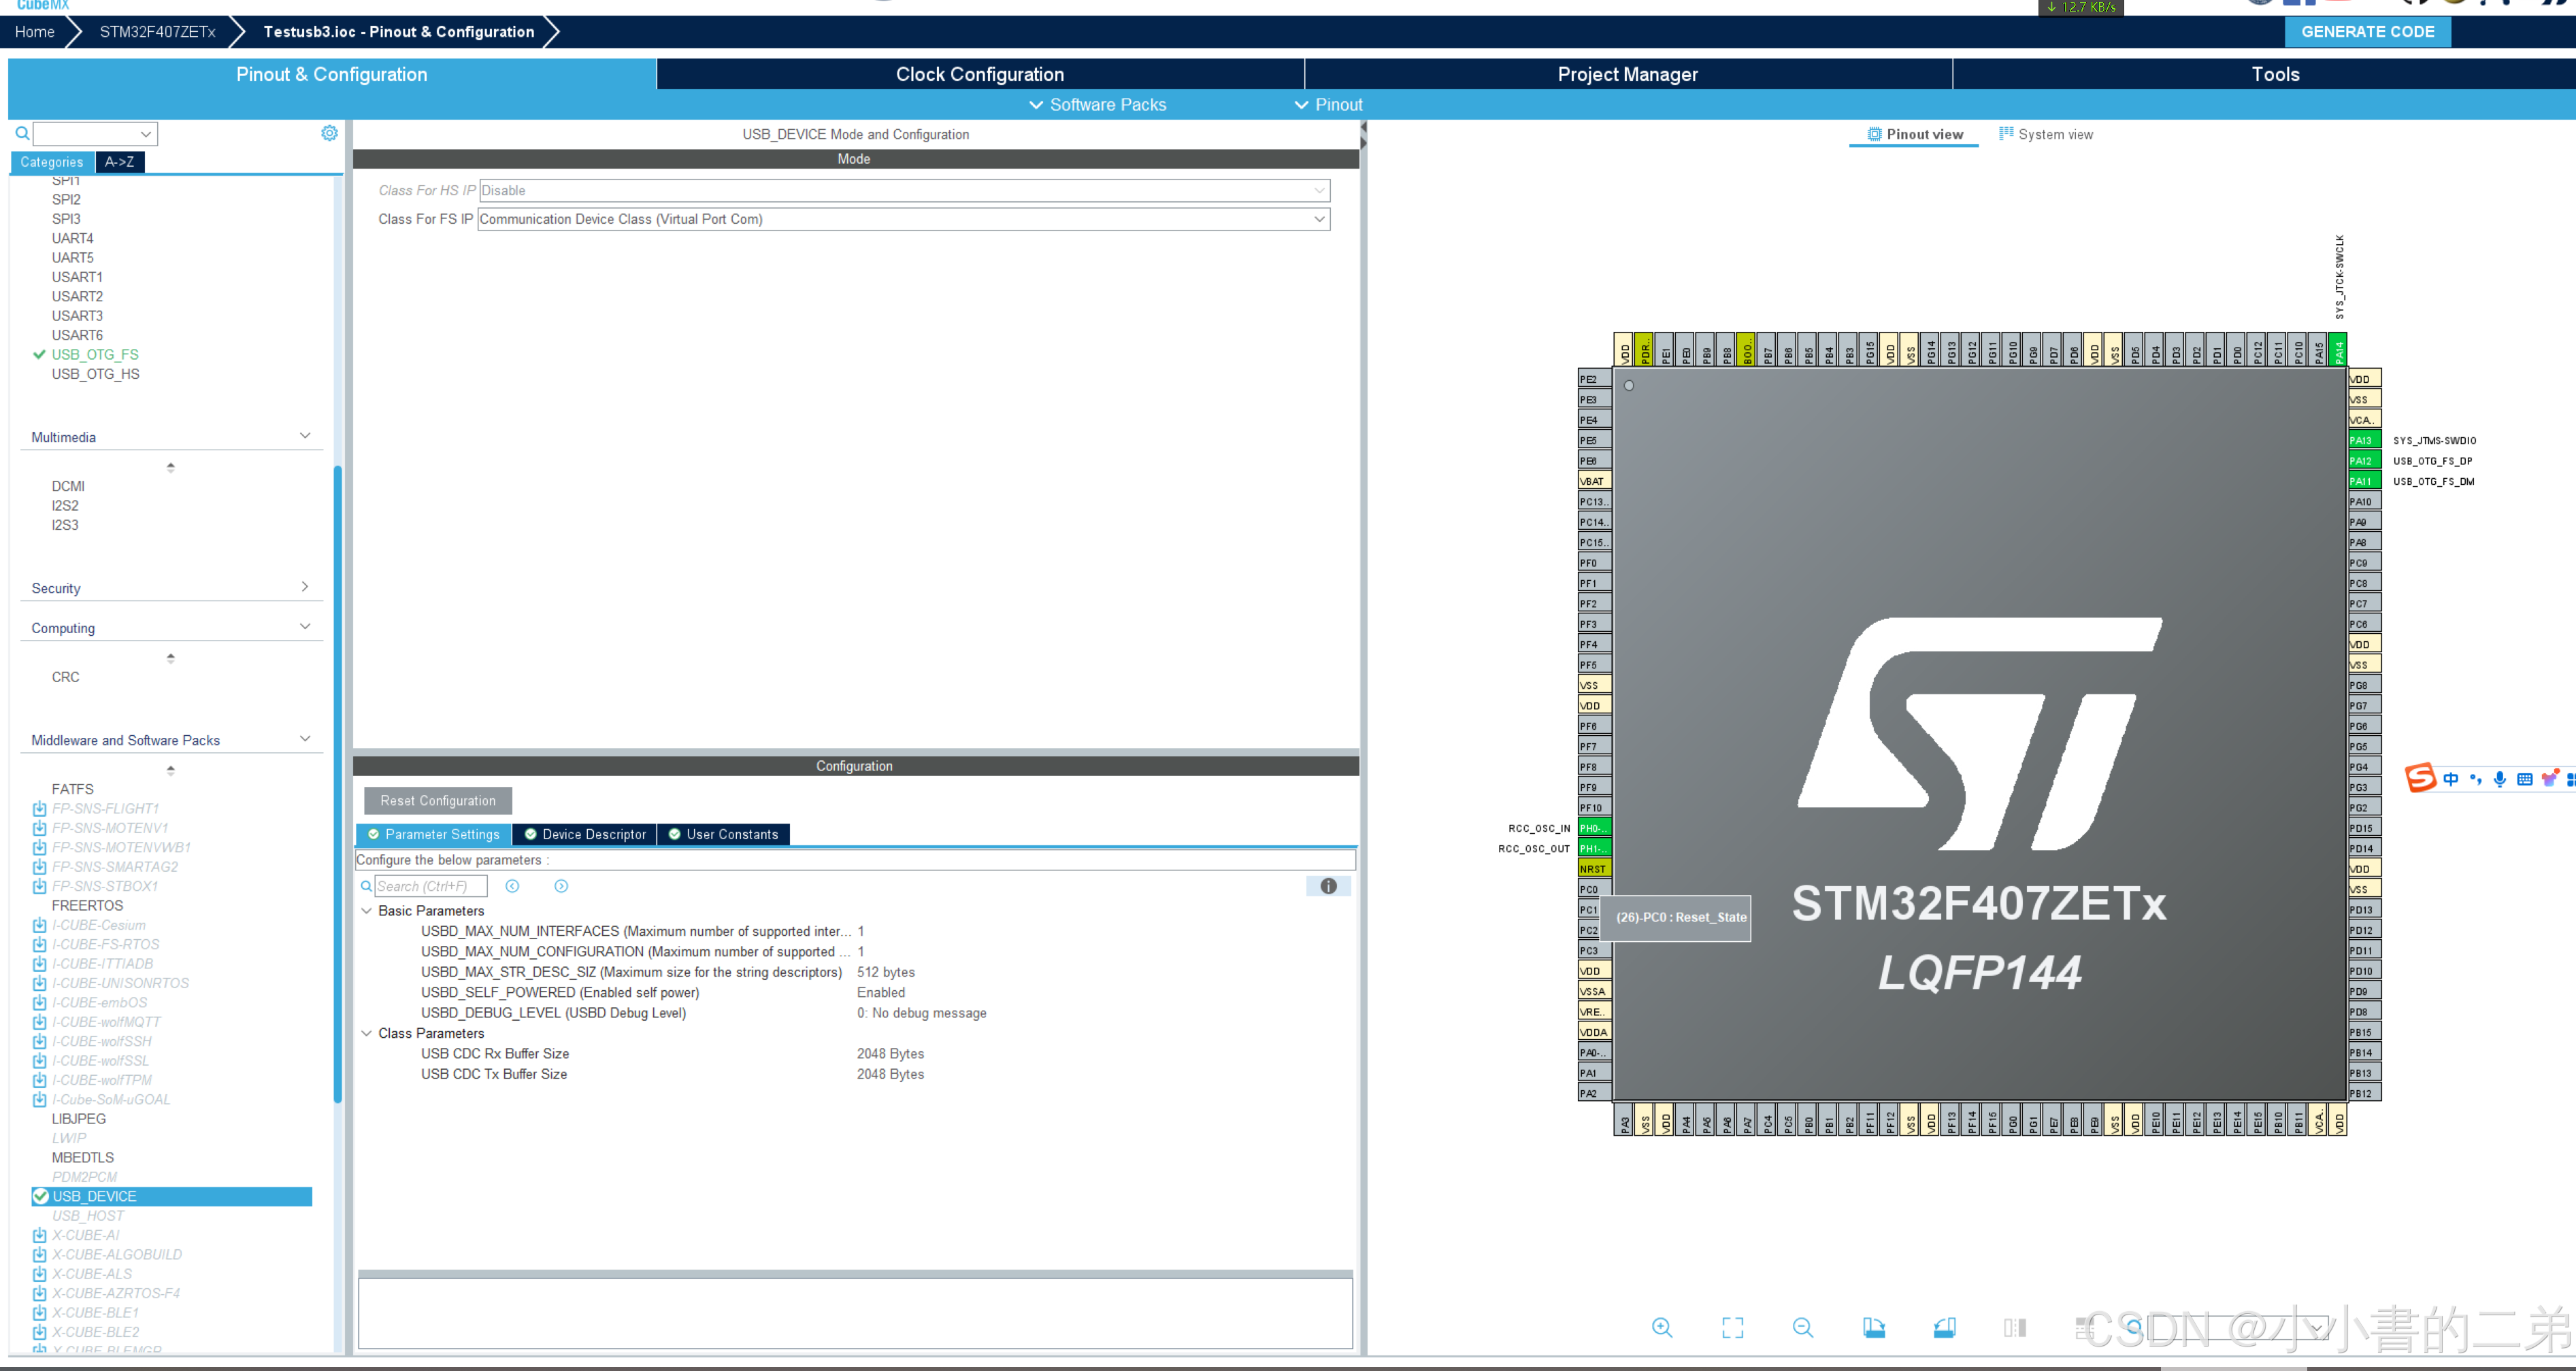Screen dimensions: 2576x1371
Task: Open the Class For FS IP dropdown
Action: [x=1320, y=219]
